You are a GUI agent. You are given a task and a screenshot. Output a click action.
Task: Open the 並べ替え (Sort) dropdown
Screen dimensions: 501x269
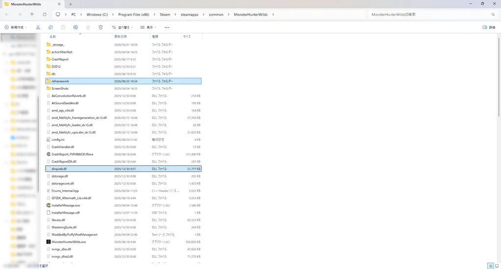(x=123, y=27)
